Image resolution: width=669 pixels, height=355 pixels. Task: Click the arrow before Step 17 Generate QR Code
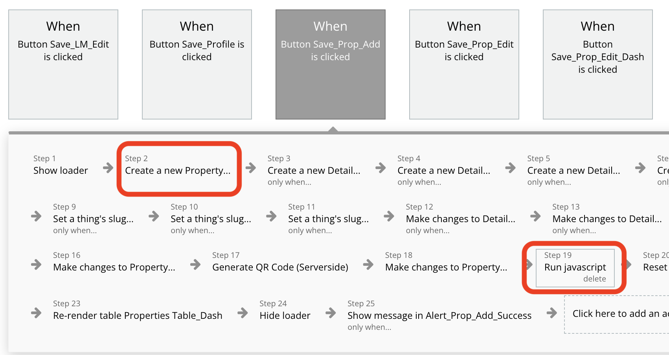click(x=195, y=265)
